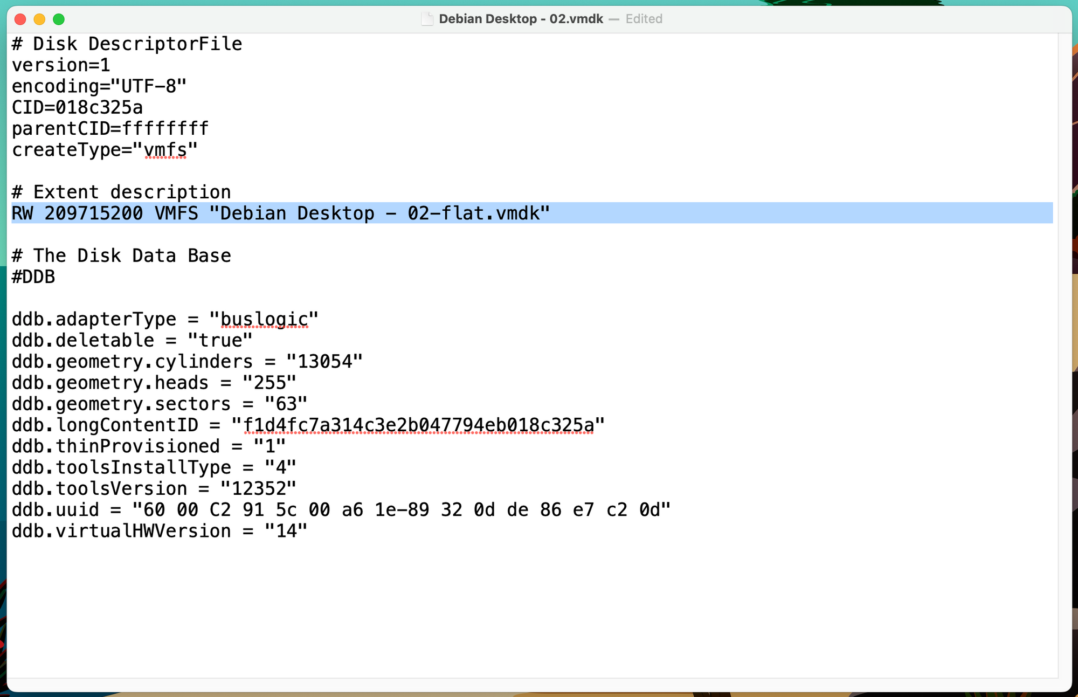Minimize the window with yellow button
The height and width of the screenshot is (697, 1078).
pyautogui.click(x=39, y=19)
